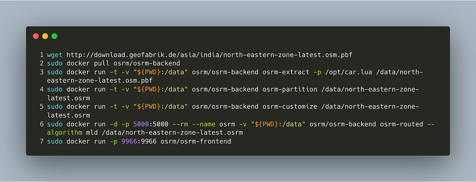The image size is (476, 182).
Task: Click the red close dot
Action: 36,36
